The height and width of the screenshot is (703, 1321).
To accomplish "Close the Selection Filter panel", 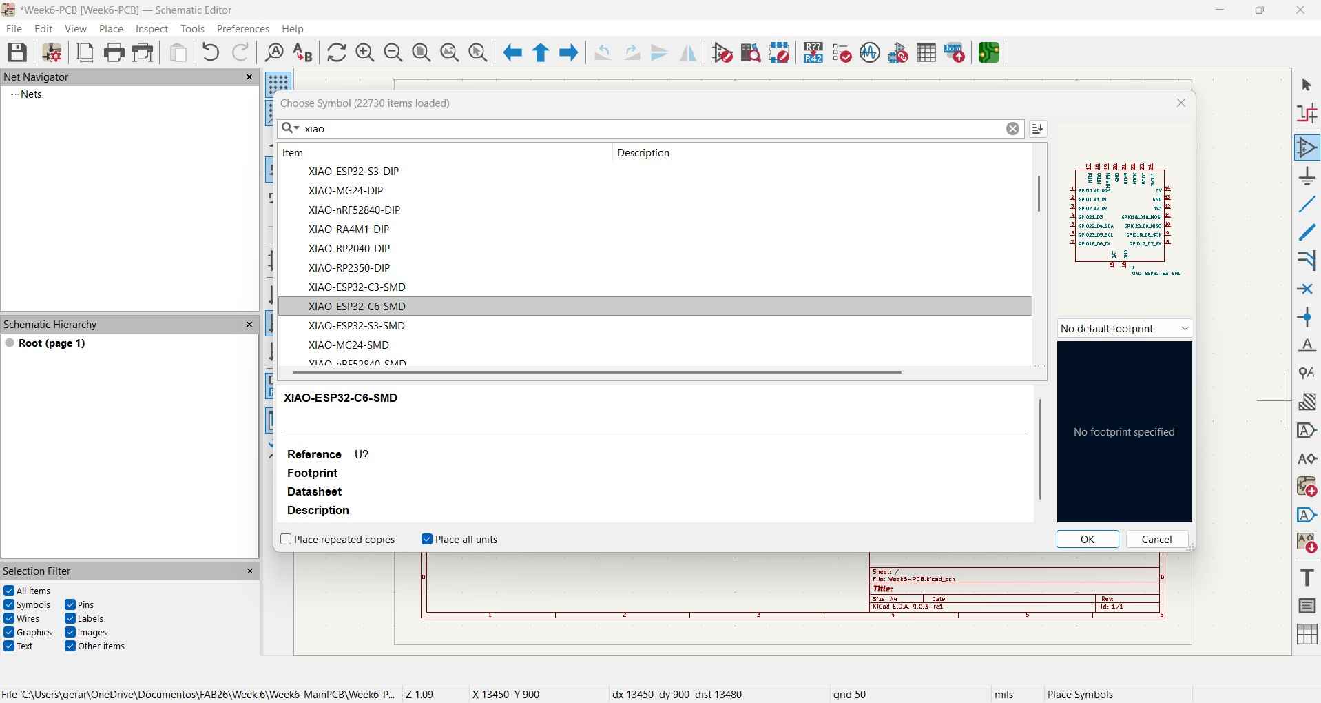I will click(250, 571).
